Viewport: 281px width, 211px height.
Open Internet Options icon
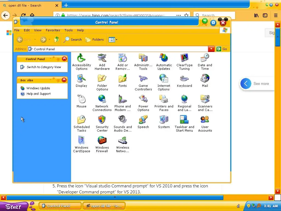164,82
